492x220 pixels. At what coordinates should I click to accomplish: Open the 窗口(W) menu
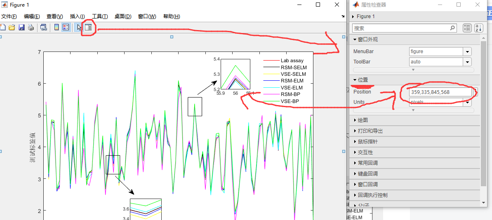pyautogui.click(x=147, y=16)
